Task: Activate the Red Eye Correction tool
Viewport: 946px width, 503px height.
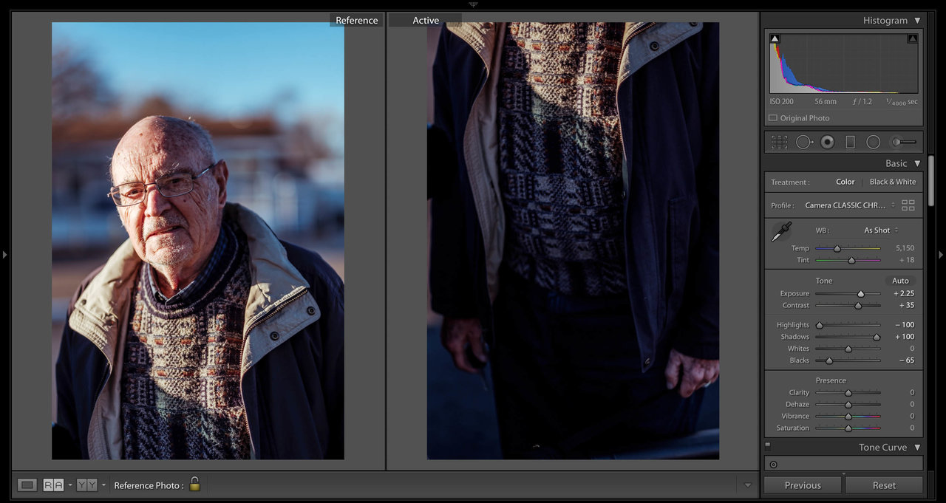Action: (x=827, y=142)
